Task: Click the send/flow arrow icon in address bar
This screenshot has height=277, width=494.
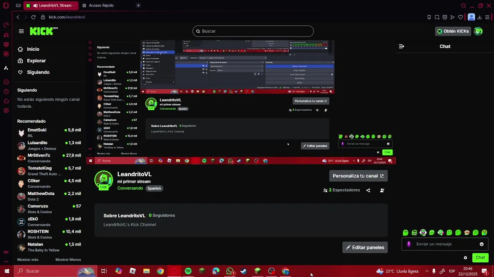Action: click(452, 17)
